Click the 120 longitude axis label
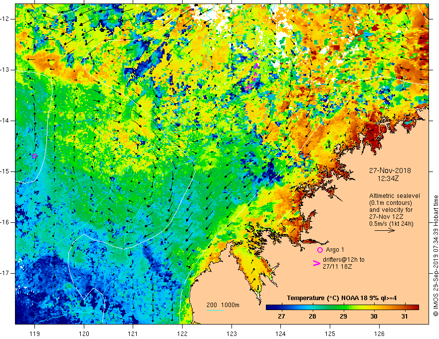Image resolution: width=439 pixels, height=339 pixels. pos(84,334)
